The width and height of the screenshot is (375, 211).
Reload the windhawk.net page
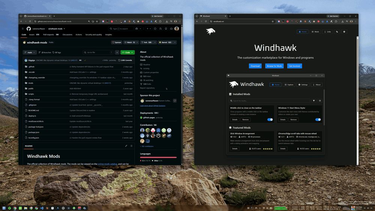(205, 21)
